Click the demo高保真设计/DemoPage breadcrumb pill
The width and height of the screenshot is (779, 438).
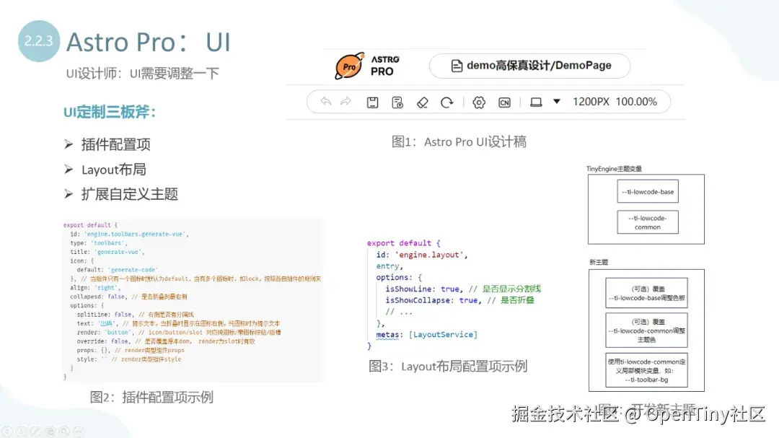pos(529,66)
